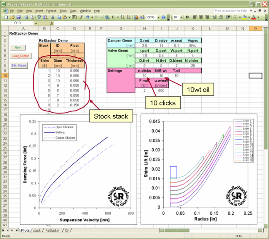Open the AutoSum functions dropdown arrow
Viewport: 269px width, 239px height.
point(118,17)
